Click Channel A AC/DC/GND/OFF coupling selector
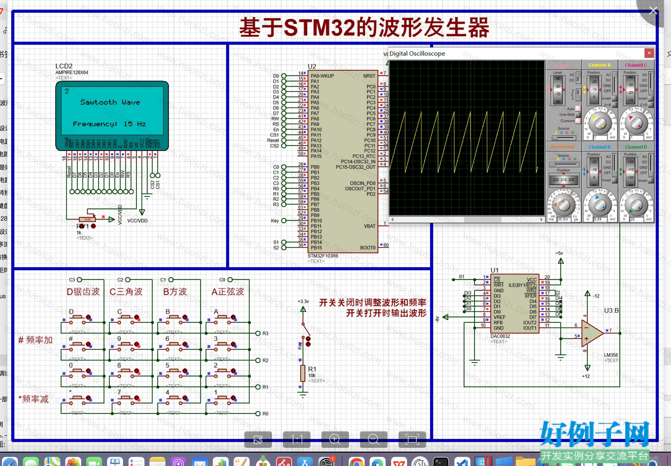This screenshot has height=466, width=671. point(614,83)
